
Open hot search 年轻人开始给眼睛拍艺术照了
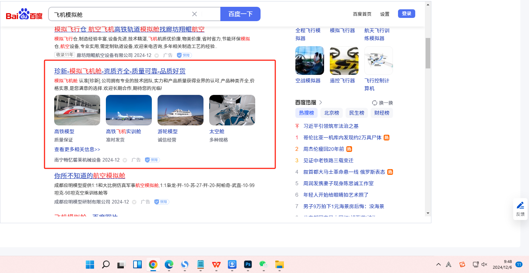tap(336, 195)
